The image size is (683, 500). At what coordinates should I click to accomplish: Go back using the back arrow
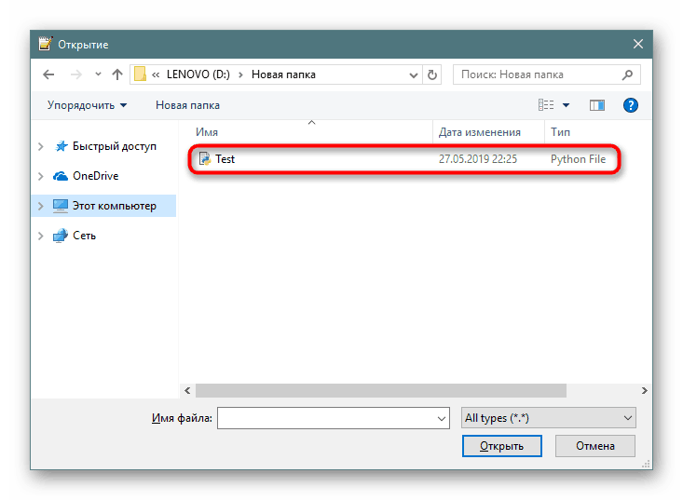pos(48,74)
